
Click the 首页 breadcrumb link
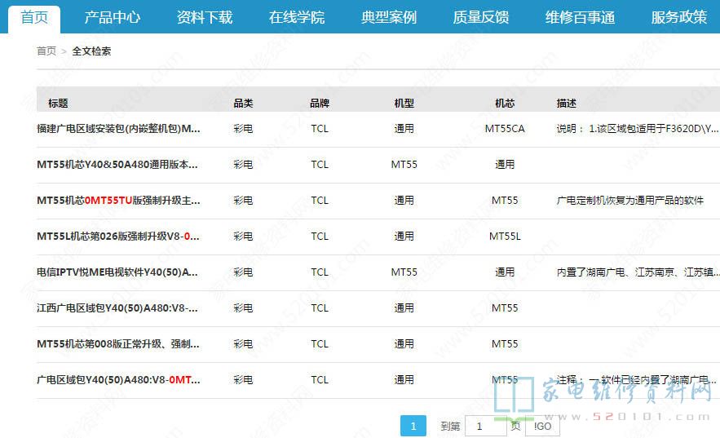[x=46, y=51]
